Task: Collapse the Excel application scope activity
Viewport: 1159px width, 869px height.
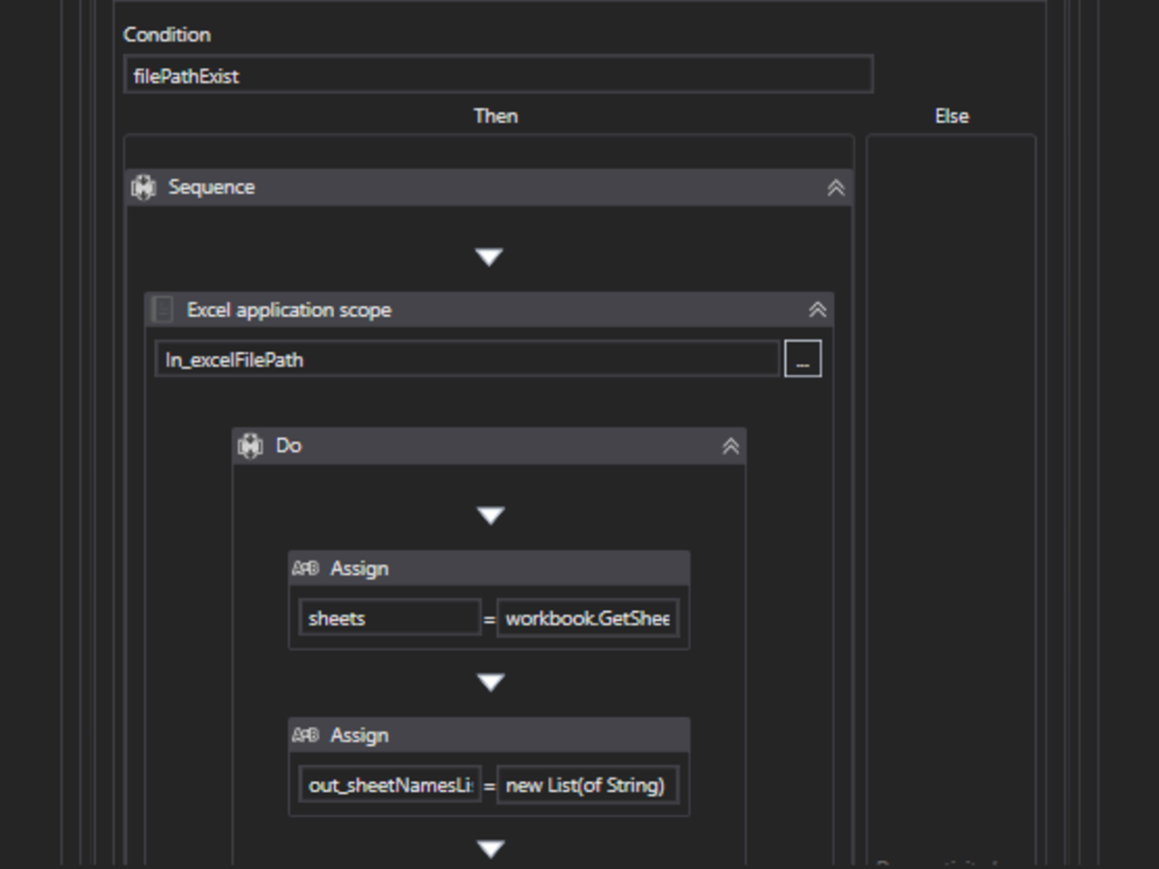Action: tap(817, 310)
